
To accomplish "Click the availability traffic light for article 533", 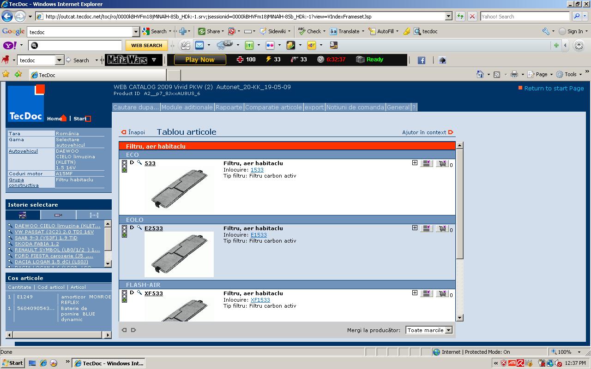I will [124, 166].
